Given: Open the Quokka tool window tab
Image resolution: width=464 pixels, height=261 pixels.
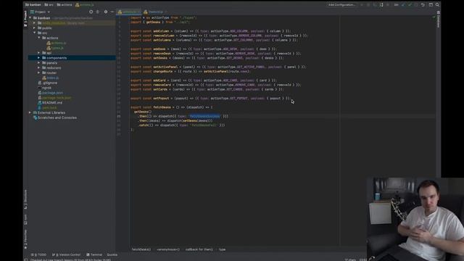Looking at the screenshot, I should click(x=112, y=254).
